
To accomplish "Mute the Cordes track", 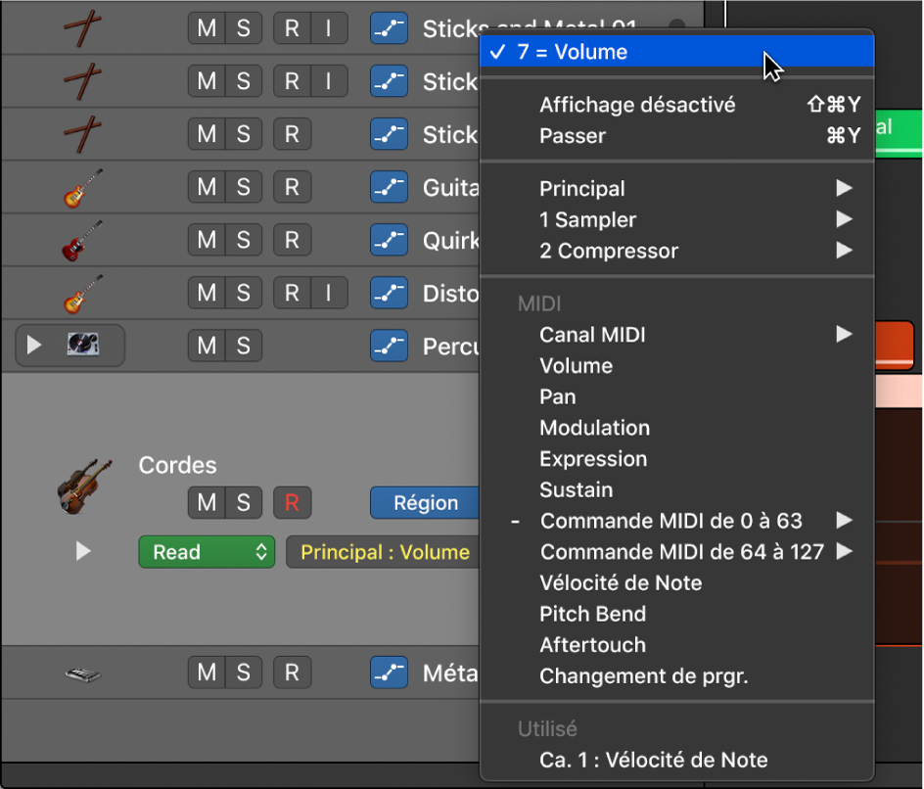I will point(207,502).
